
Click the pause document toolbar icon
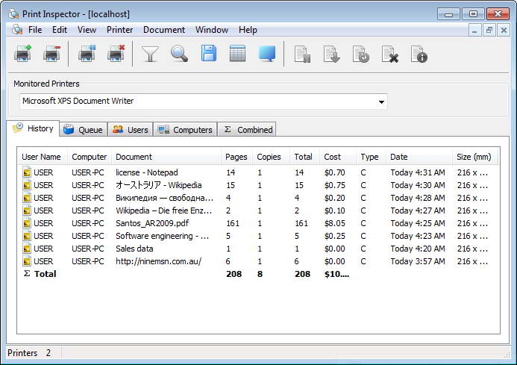pyautogui.click(x=302, y=54)
